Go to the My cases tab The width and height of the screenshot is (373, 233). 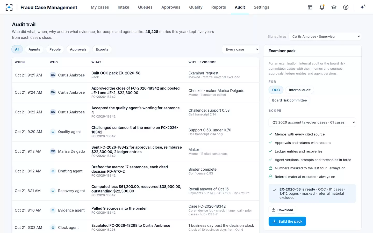coord(100,7)
